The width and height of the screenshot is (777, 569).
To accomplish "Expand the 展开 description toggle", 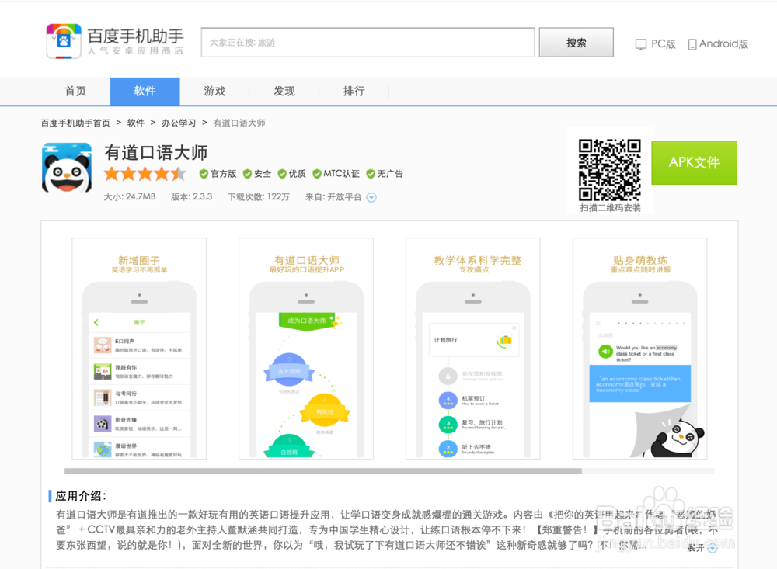I will 702,548.
